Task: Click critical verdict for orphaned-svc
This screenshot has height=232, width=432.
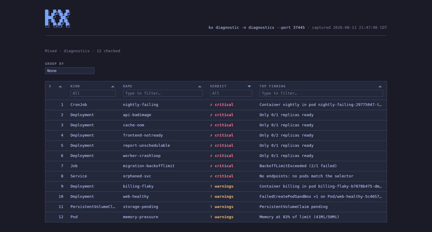Action: tap(222, 176)
